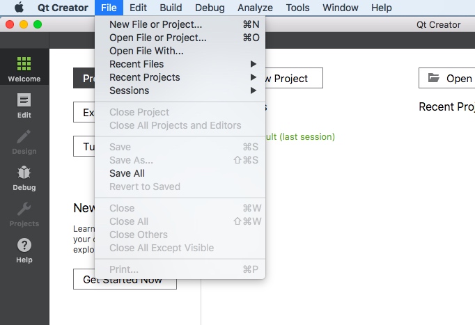Click folder icon on Open button
The image size is (475, 325).
pyautogui.click(x=434, y=78)
